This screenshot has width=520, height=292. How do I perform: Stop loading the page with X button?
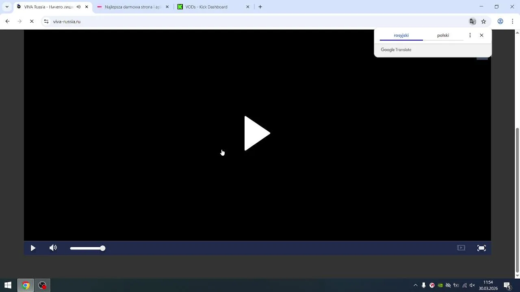point(32,21)
